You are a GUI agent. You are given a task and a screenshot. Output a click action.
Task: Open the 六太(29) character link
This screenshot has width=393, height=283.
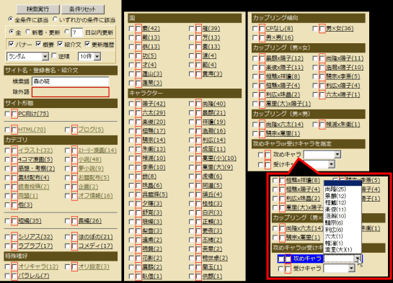[x=154, y=112]
